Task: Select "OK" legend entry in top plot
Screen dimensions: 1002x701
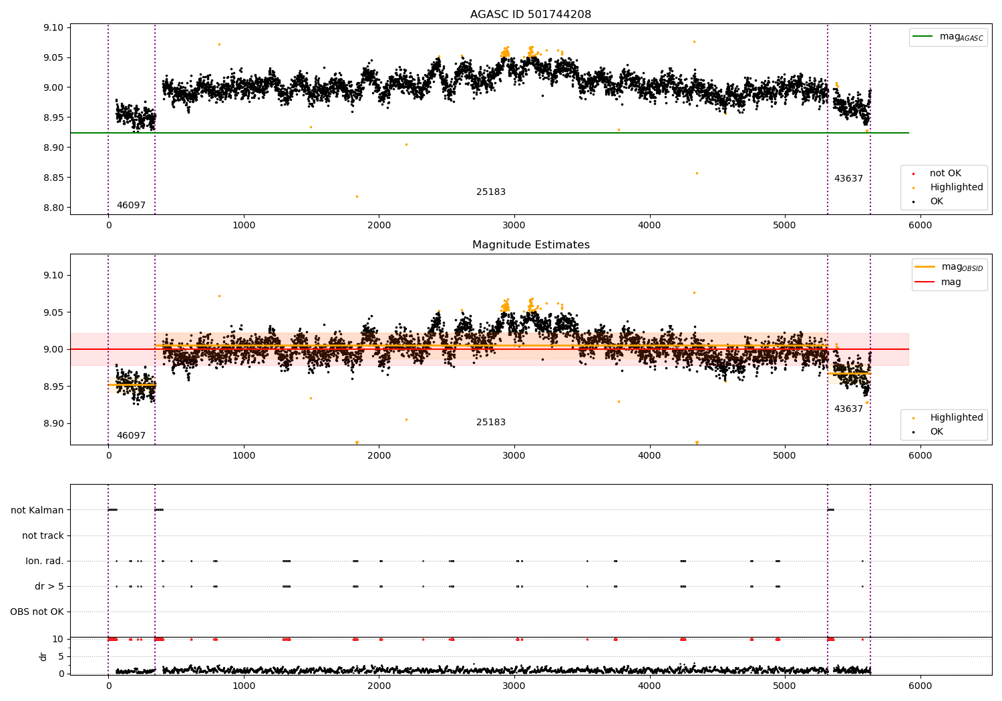Action: coord(937,202)
